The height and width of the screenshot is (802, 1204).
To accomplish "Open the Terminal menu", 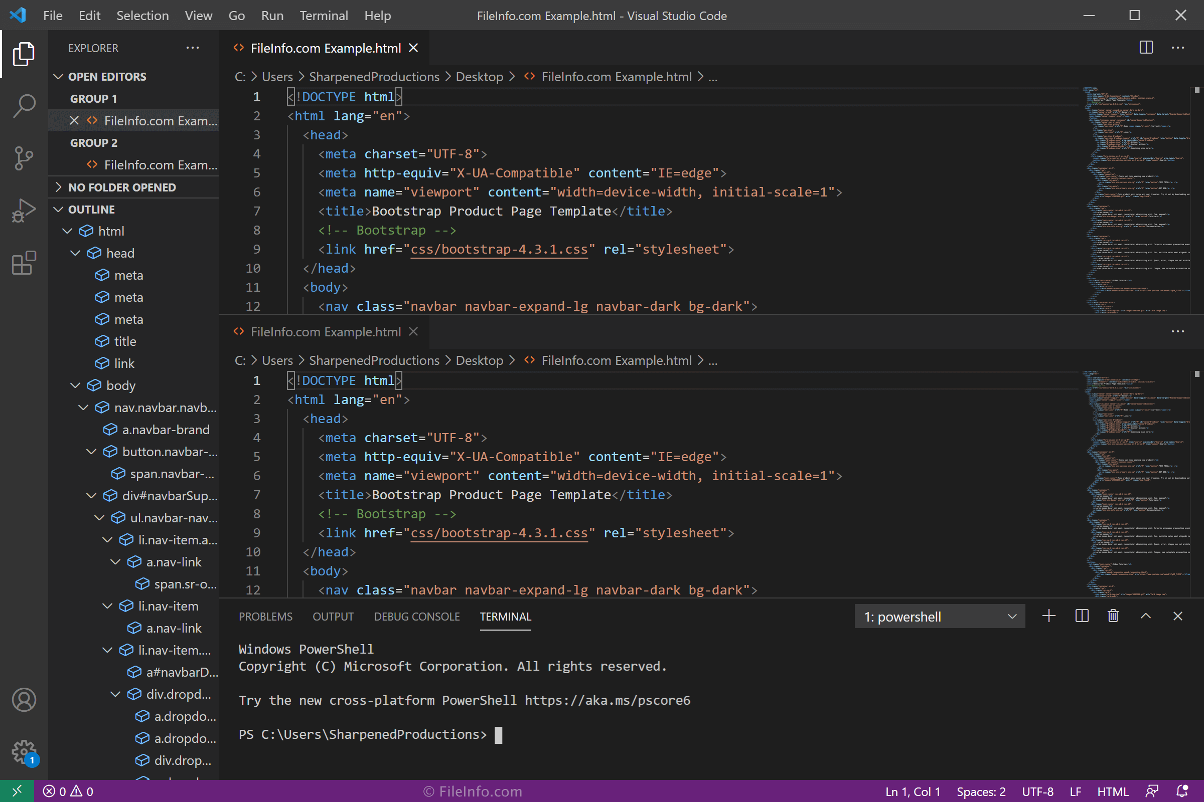I will click(324, 16).
